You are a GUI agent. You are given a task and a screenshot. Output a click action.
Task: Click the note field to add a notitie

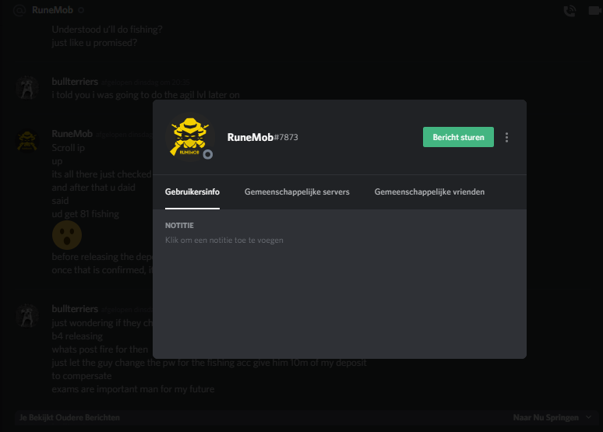(224, 241)
